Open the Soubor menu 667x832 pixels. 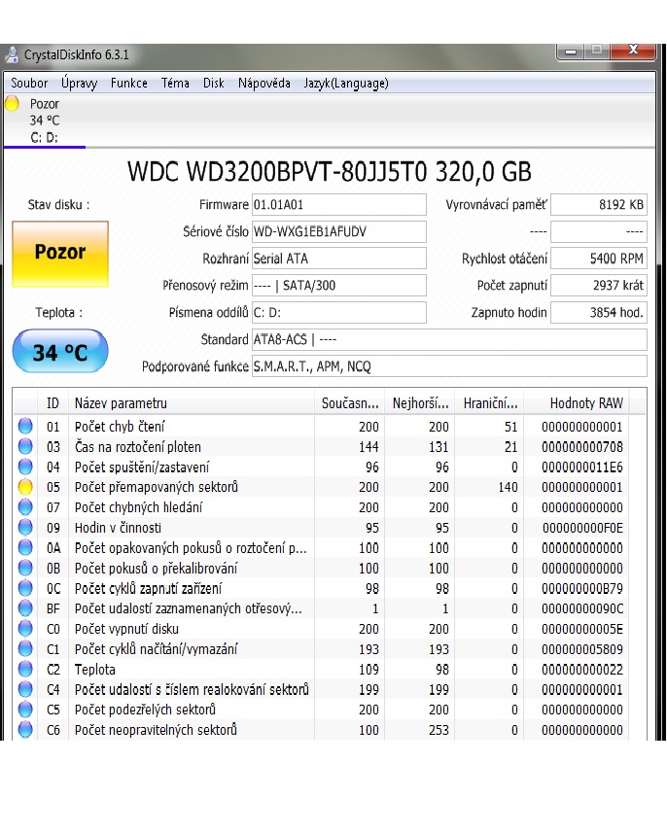tap(29, 84)
